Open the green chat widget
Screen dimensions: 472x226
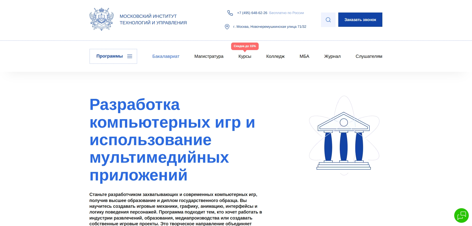pos(461,215)
